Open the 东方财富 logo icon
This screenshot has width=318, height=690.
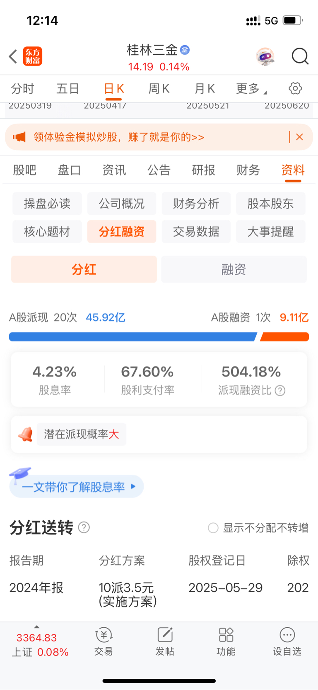coord(32,56)
